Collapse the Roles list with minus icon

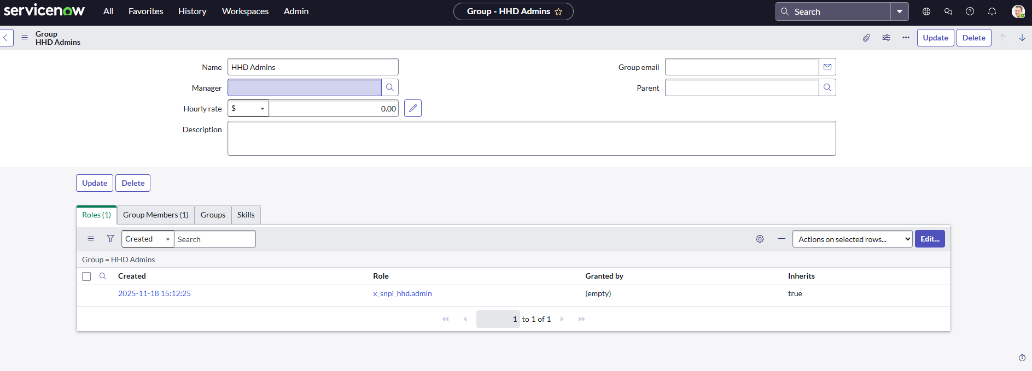[x=782, y=239]
